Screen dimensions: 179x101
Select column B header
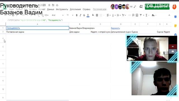(80, 24)
